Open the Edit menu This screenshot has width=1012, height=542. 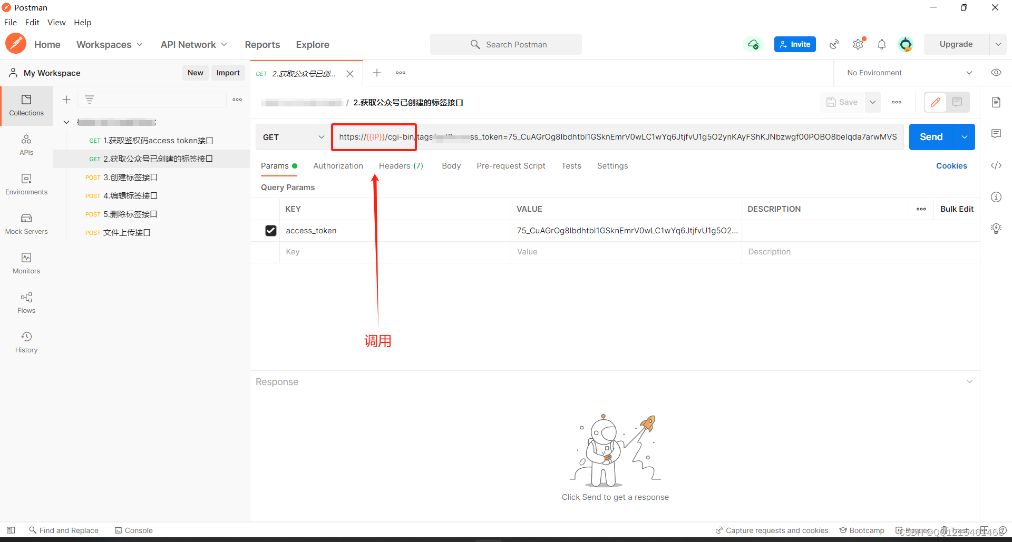tap(32, 22)
